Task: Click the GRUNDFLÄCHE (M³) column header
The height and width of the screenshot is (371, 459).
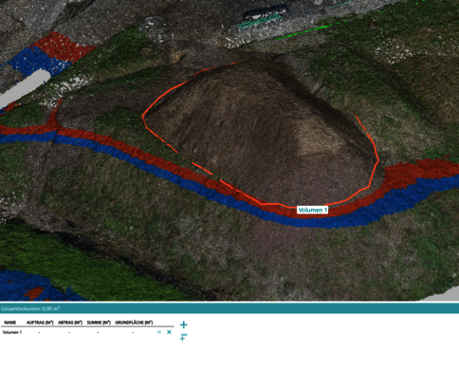Action: coord(134,323)
